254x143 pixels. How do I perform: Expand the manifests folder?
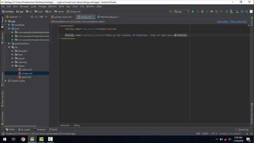tap(9, 25)
